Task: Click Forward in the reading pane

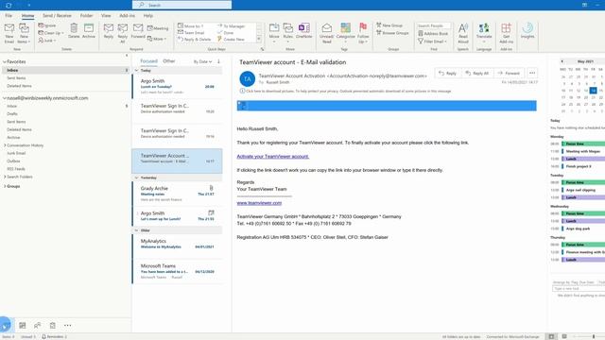Action: pos(509,73)
